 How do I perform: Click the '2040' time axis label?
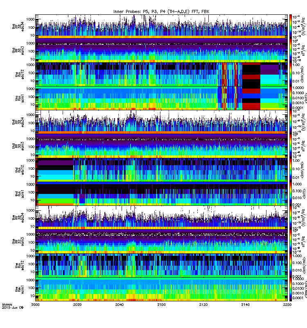coord(119,305)
